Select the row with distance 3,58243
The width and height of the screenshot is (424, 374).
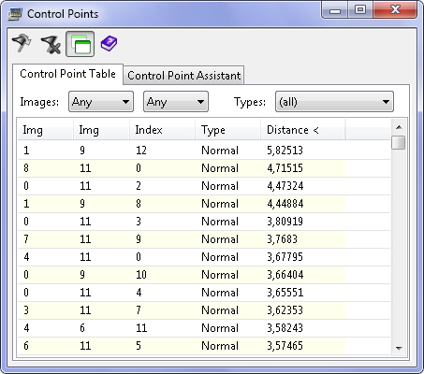(x=204, y=328)
